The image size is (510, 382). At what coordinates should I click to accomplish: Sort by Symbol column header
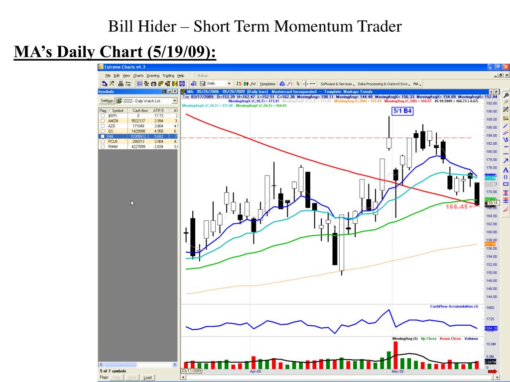coord(118,111)
